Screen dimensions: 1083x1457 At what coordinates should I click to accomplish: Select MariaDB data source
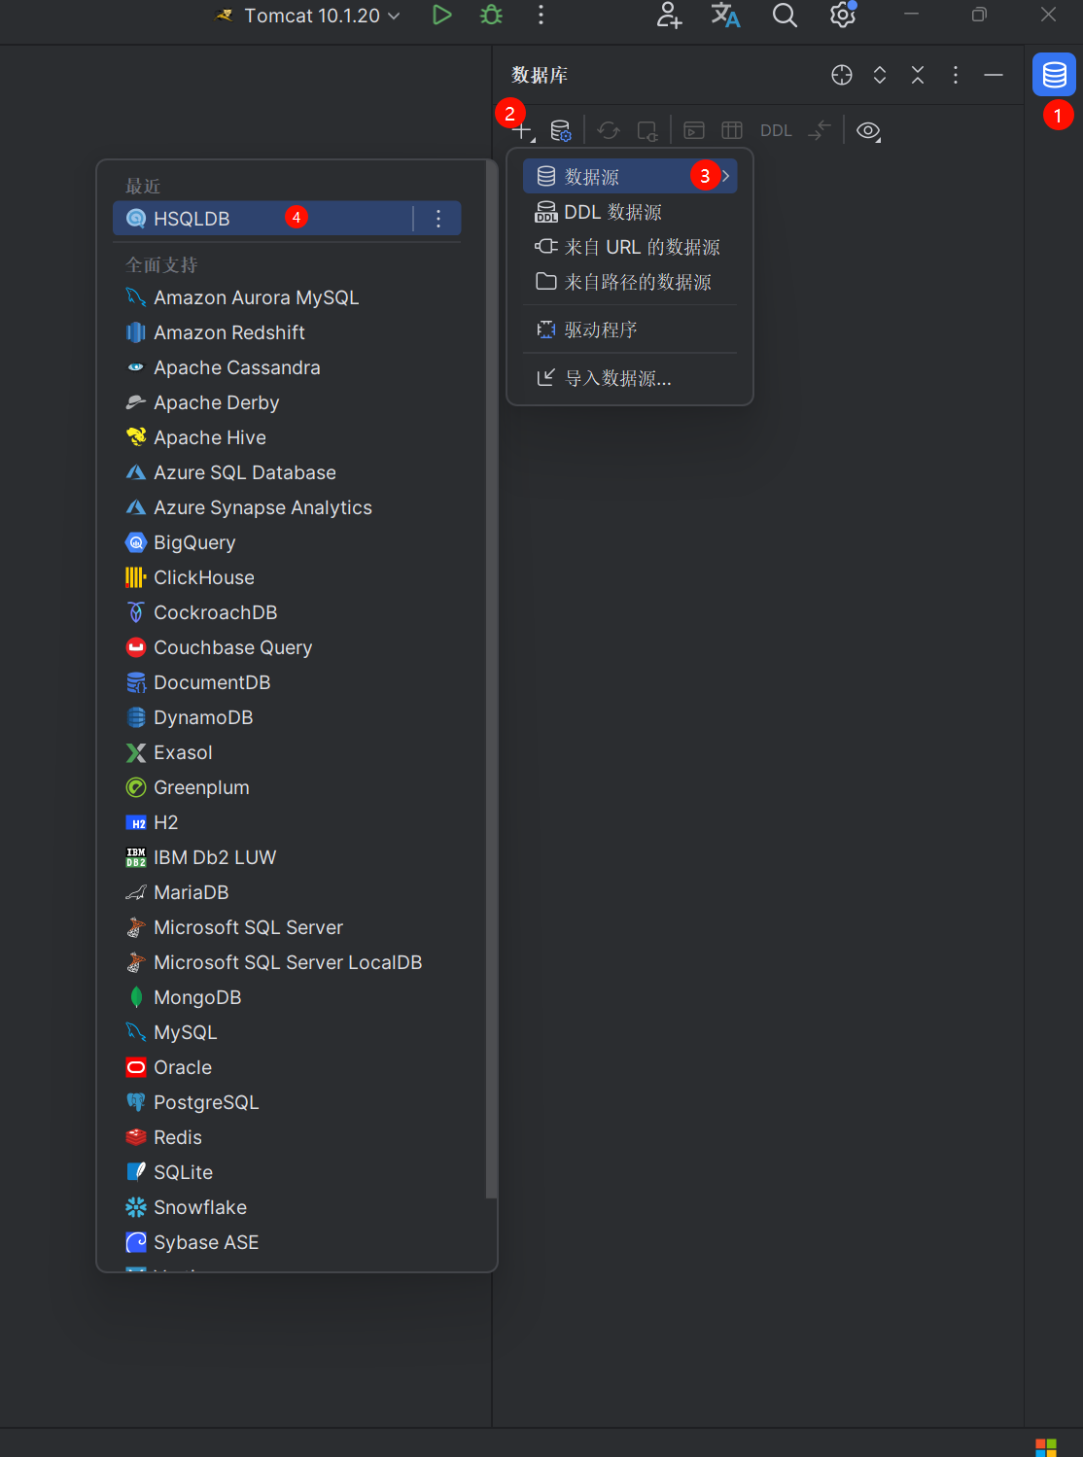pyautogui.click(x=287, y=892)
